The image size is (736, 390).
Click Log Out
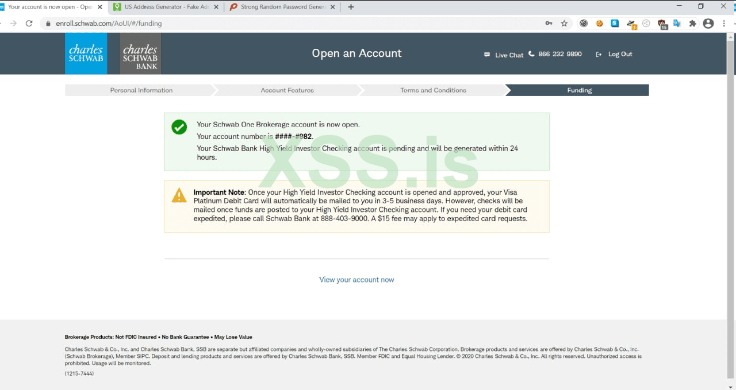(620, 54)
